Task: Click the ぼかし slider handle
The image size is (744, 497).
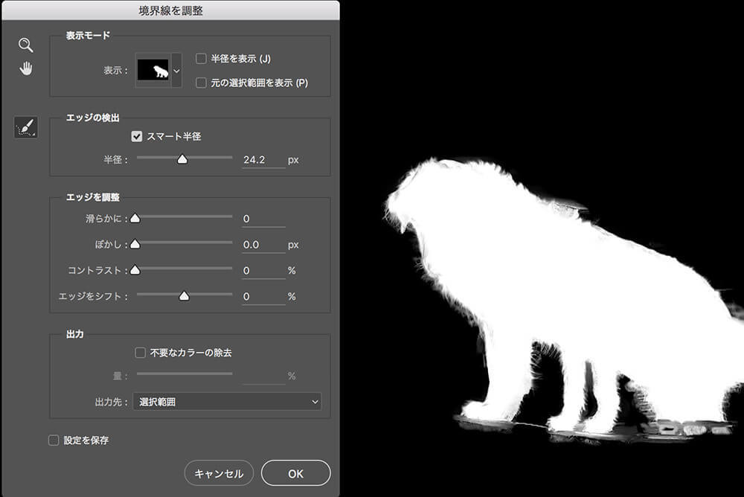Action: pos(135,244)
